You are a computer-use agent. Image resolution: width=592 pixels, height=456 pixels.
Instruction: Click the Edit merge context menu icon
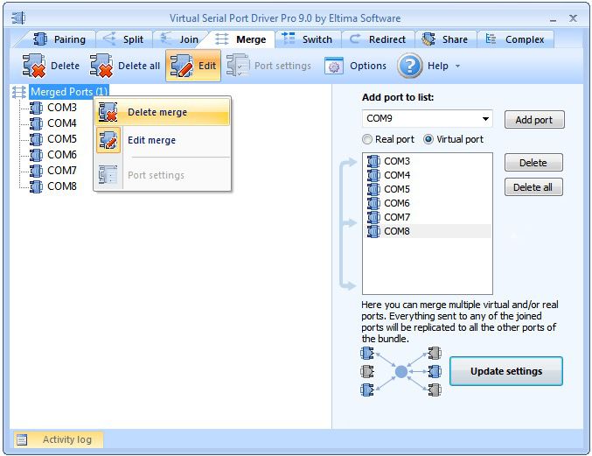[108, 140]
